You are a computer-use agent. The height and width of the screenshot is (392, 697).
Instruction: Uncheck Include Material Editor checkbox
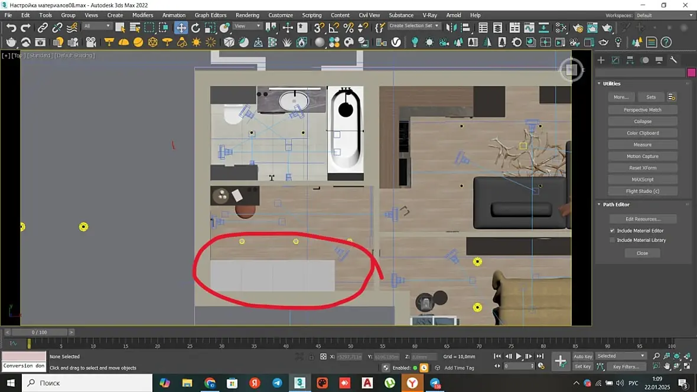pos(613,231)
